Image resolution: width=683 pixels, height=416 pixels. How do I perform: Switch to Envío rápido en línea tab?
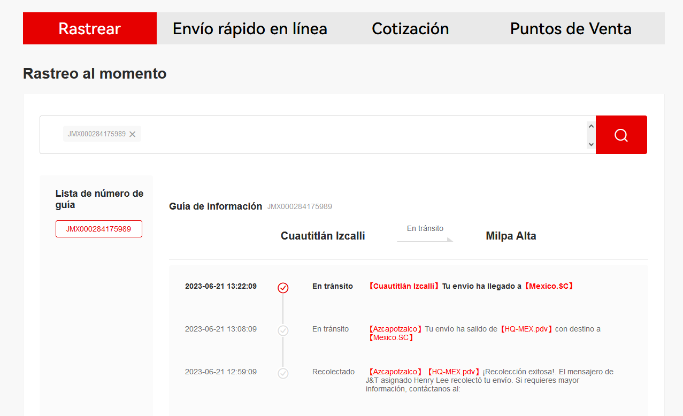click(x=250, y=28)
